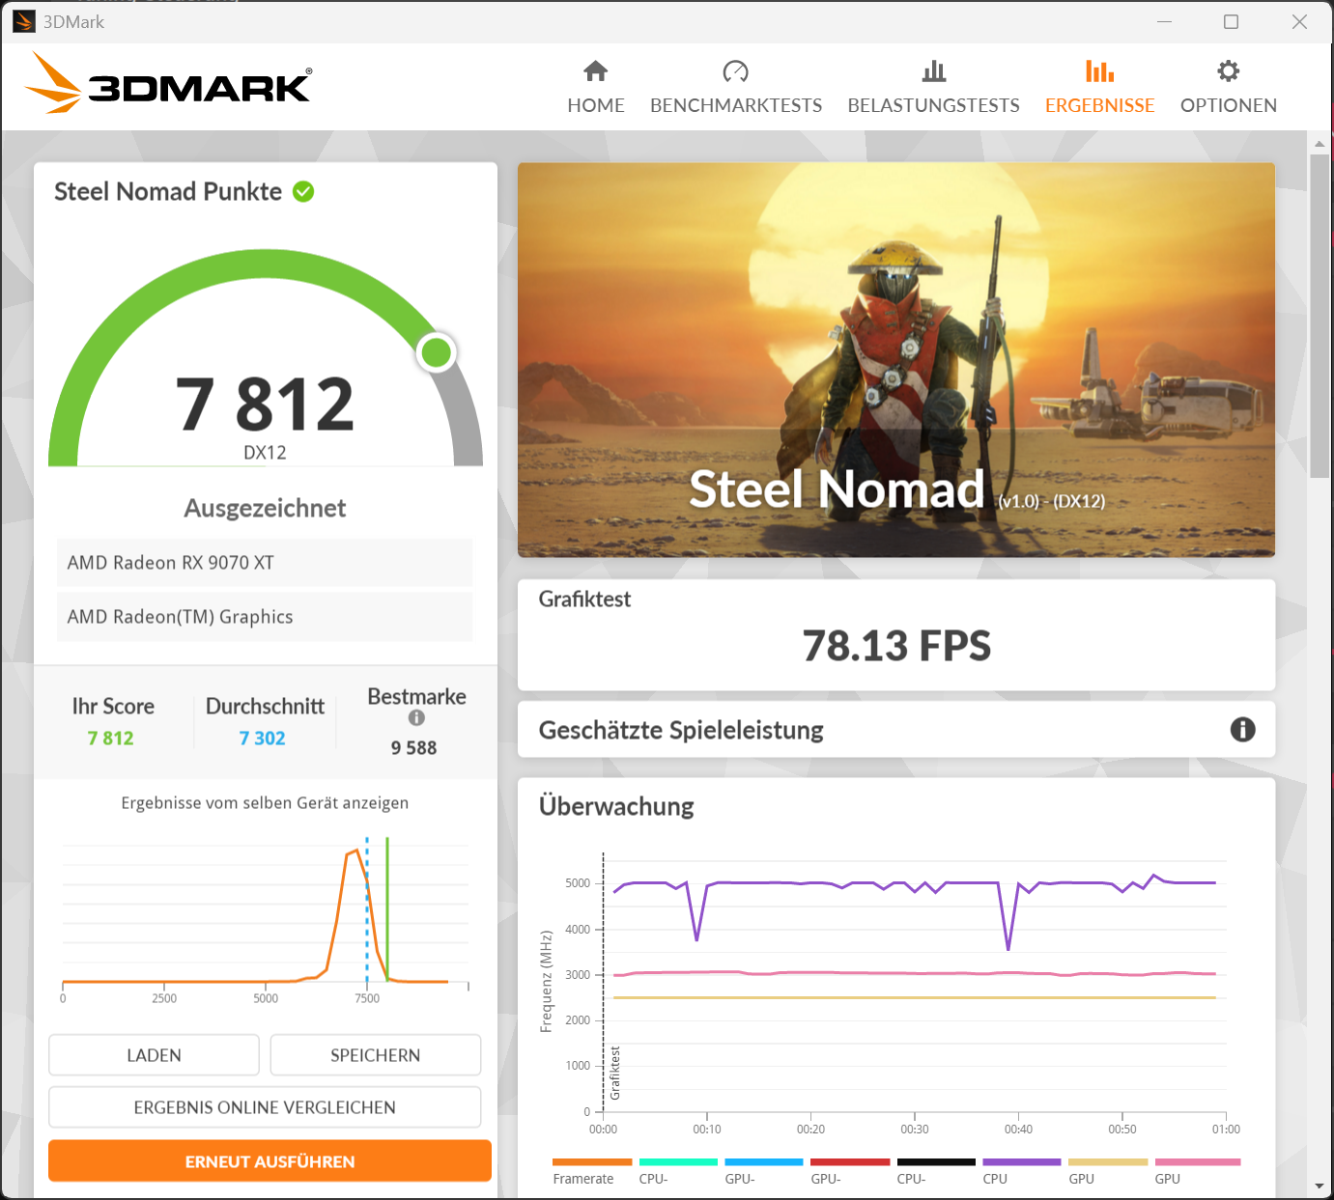Toggle the pink GPU legend series
This screenshot has height=1200, width=1334.
coord(1197,1171)
